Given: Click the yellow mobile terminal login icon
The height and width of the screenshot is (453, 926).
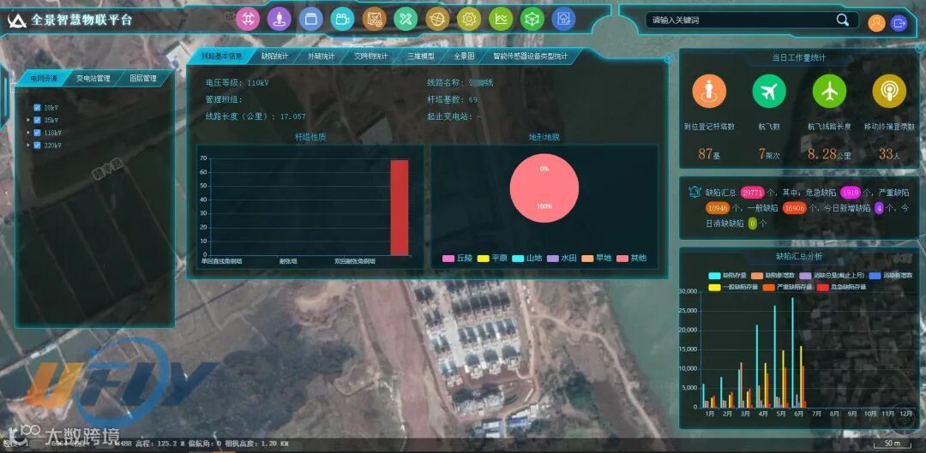Looking at the screenshot, I should [889, 92].
